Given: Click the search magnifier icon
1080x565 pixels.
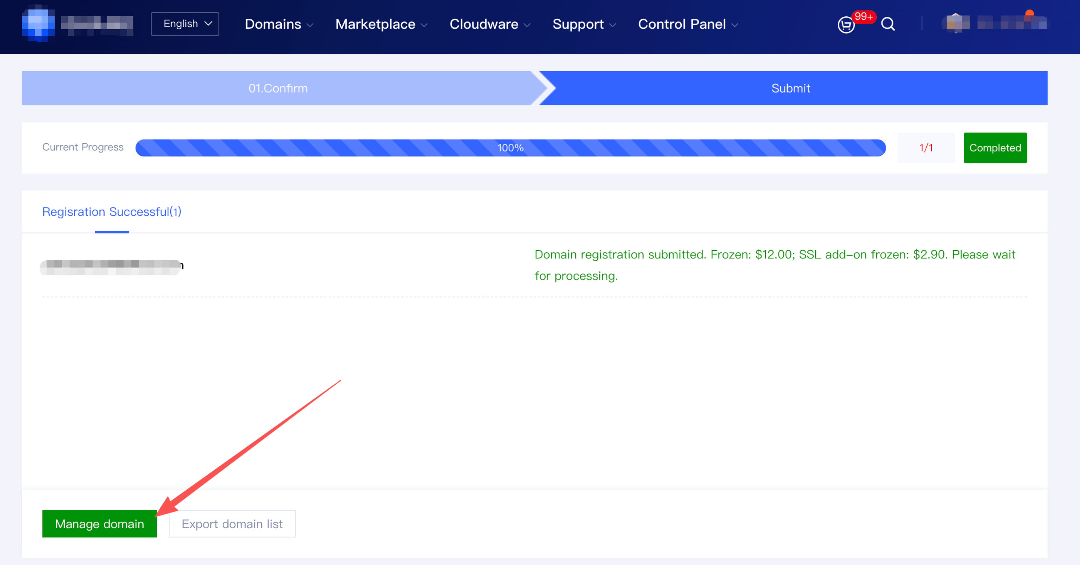Looking at the screenshot, I should (888, 24).
